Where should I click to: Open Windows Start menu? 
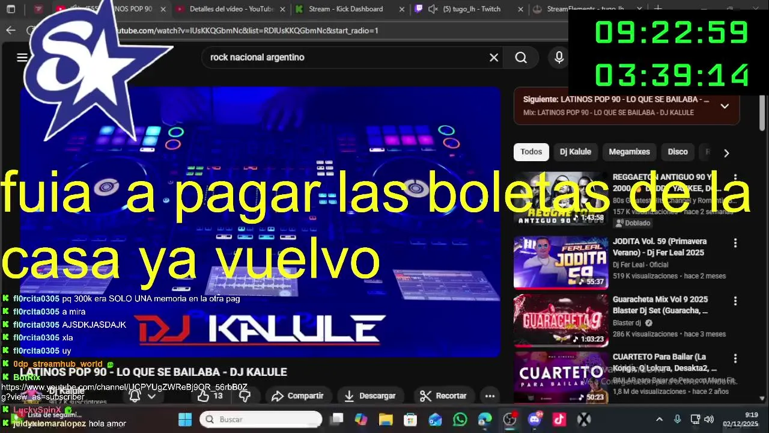[185, 419]
